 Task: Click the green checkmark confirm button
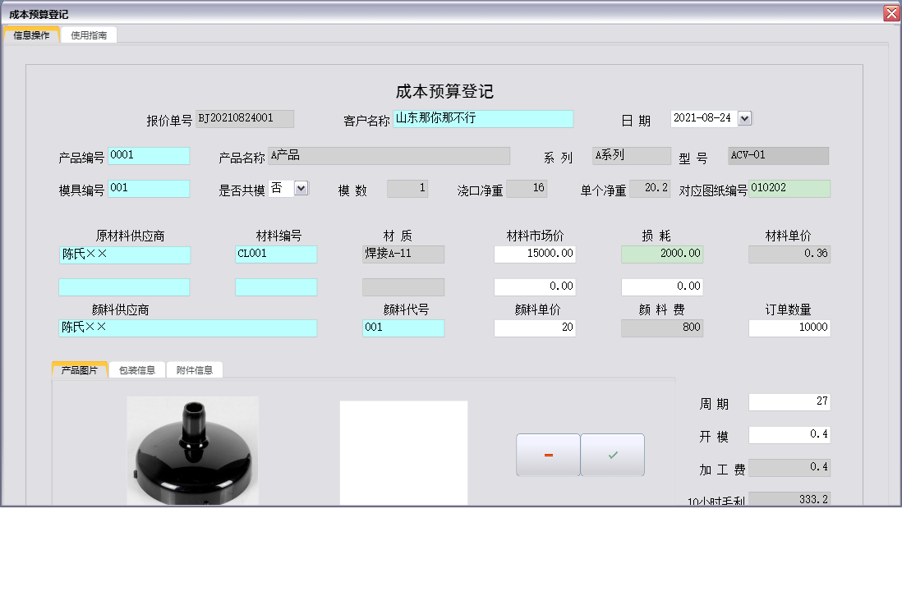(x=613, y=454)
